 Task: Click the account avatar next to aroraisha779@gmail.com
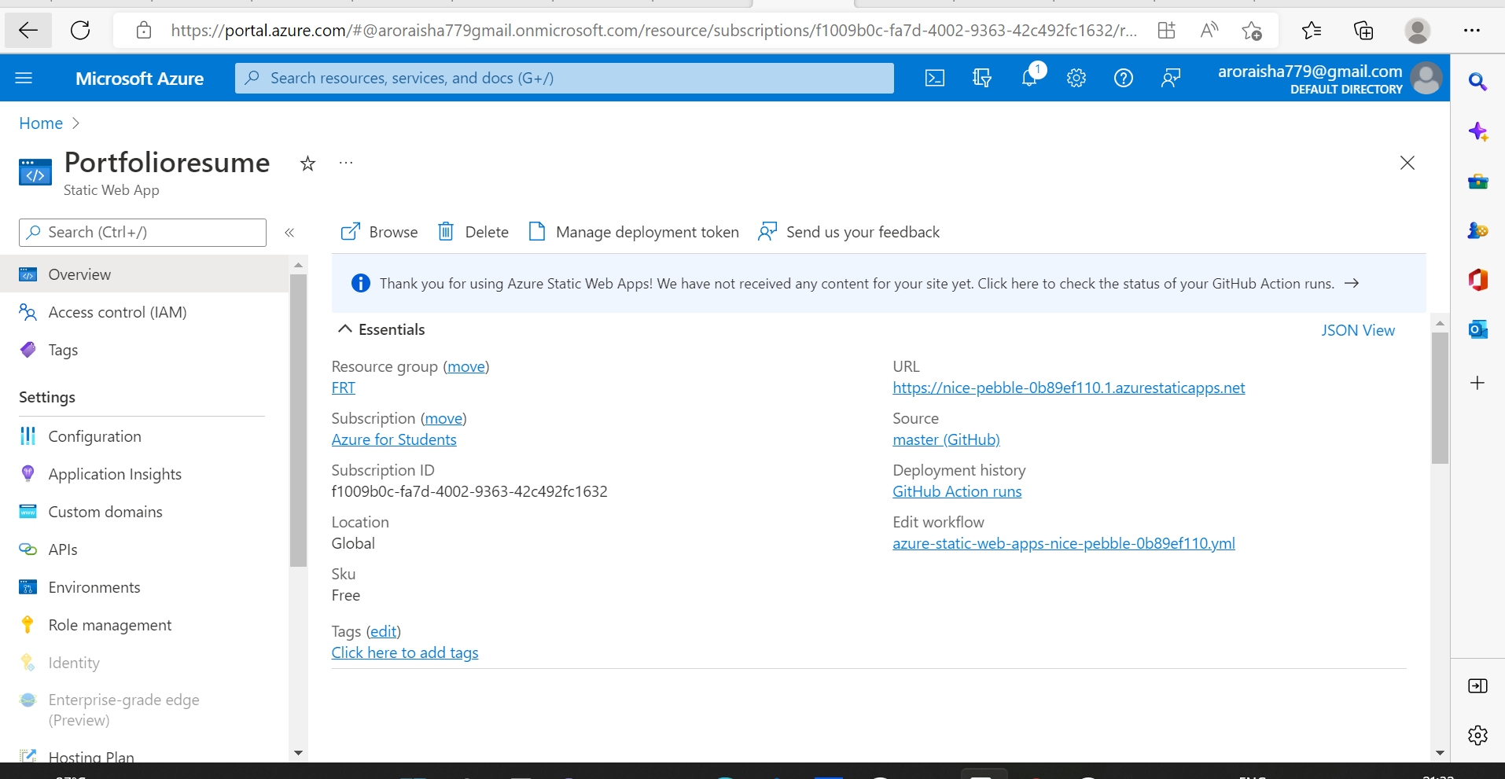(x=1426, y=78)
